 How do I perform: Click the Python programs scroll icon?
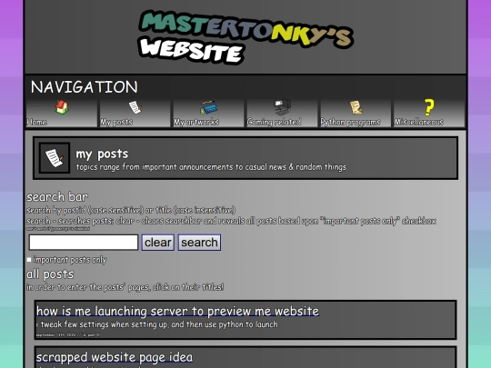[x=356, y=107]
